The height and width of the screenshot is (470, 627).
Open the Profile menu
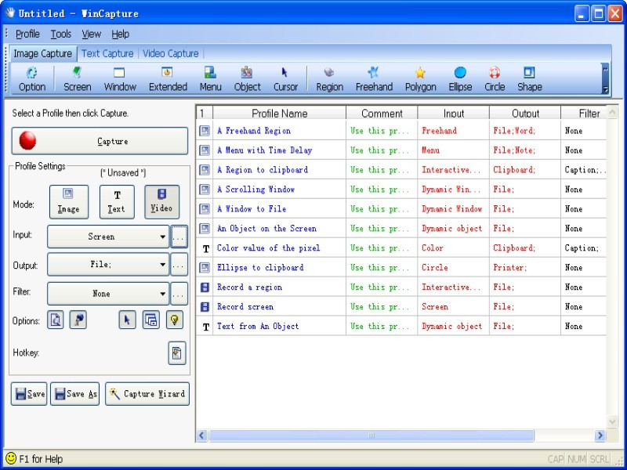[x=27, y=34]
